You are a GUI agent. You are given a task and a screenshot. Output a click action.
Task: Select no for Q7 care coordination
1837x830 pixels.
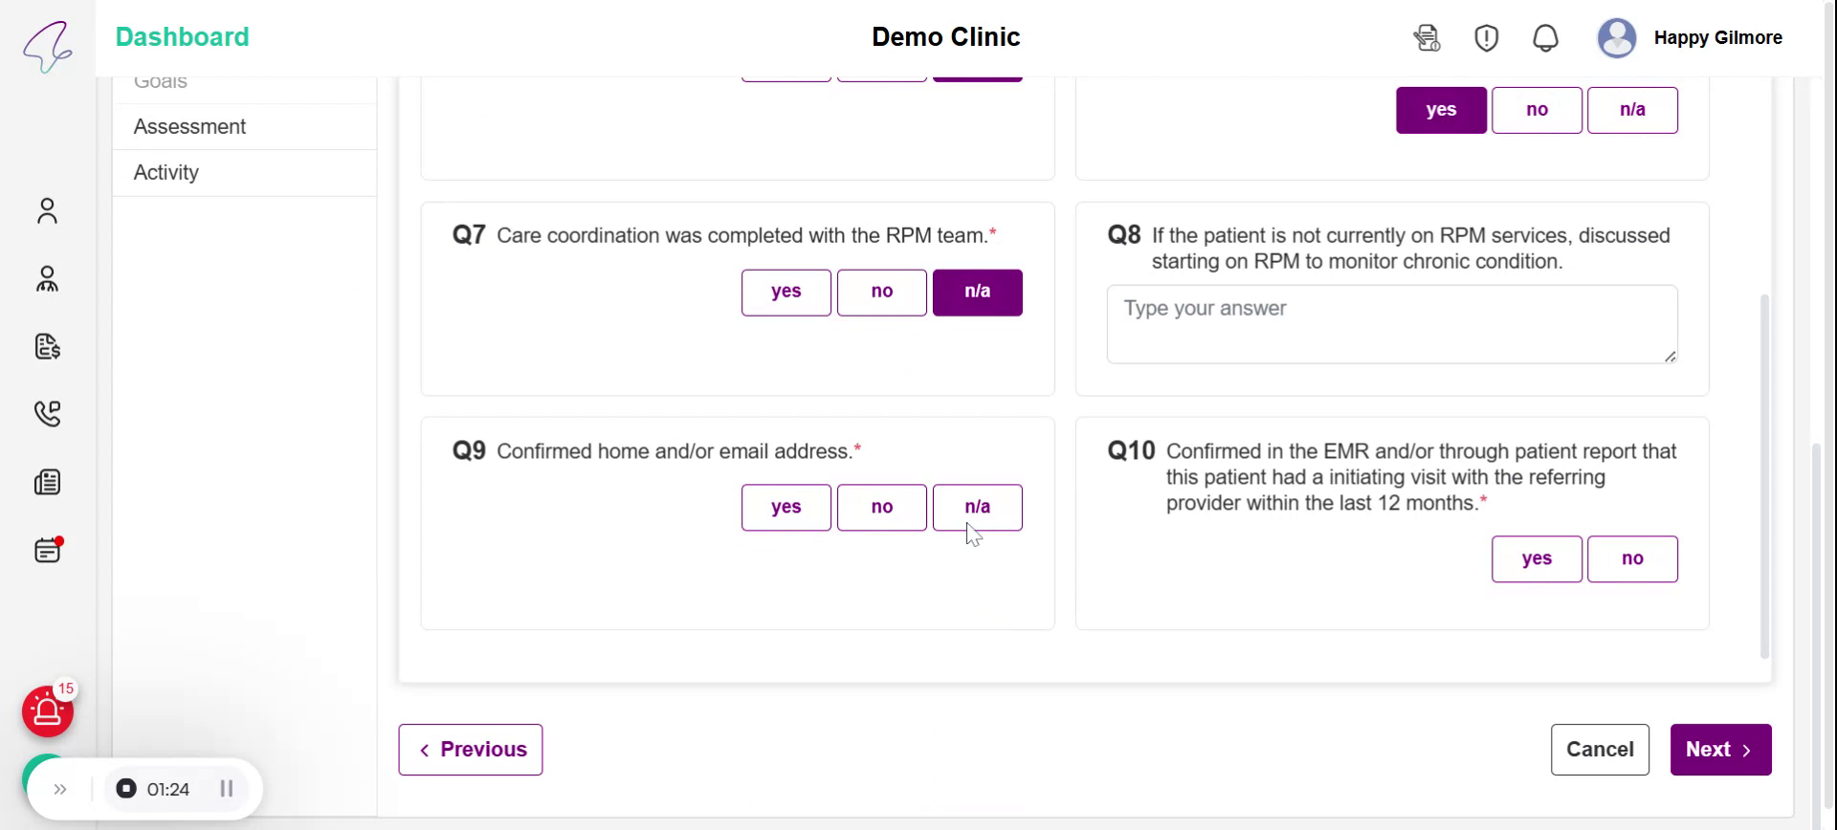[881, 292]
